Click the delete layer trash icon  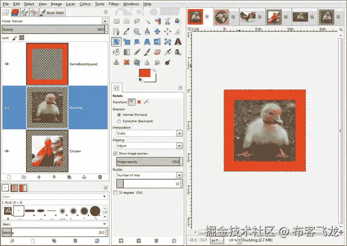click(x=100, y=177)
